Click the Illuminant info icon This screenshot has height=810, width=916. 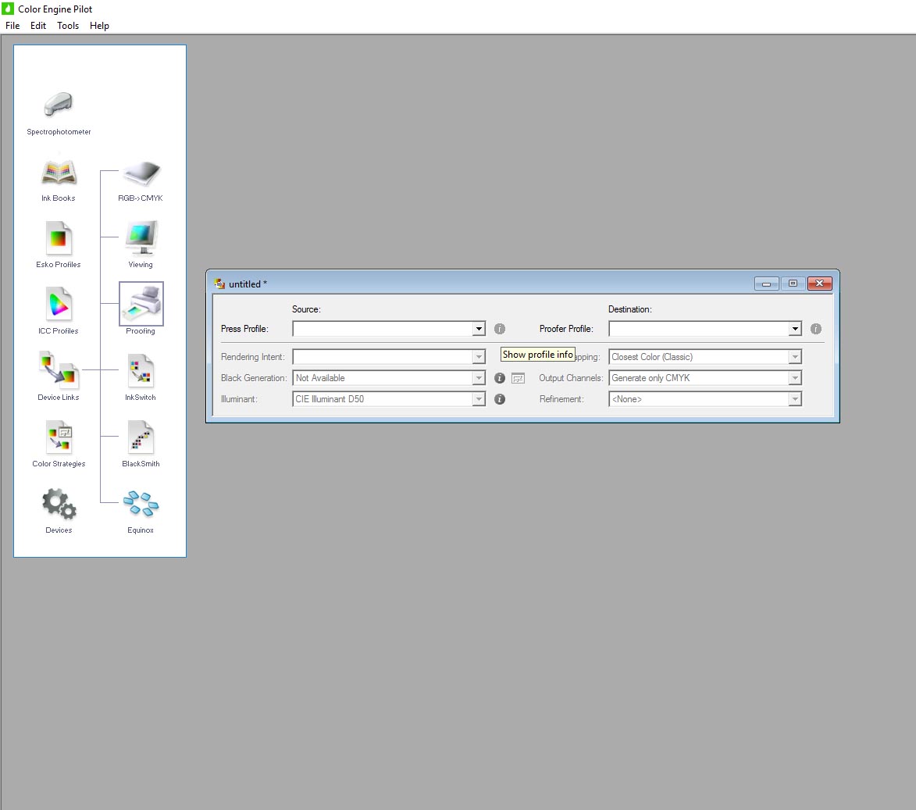[500, 399]
